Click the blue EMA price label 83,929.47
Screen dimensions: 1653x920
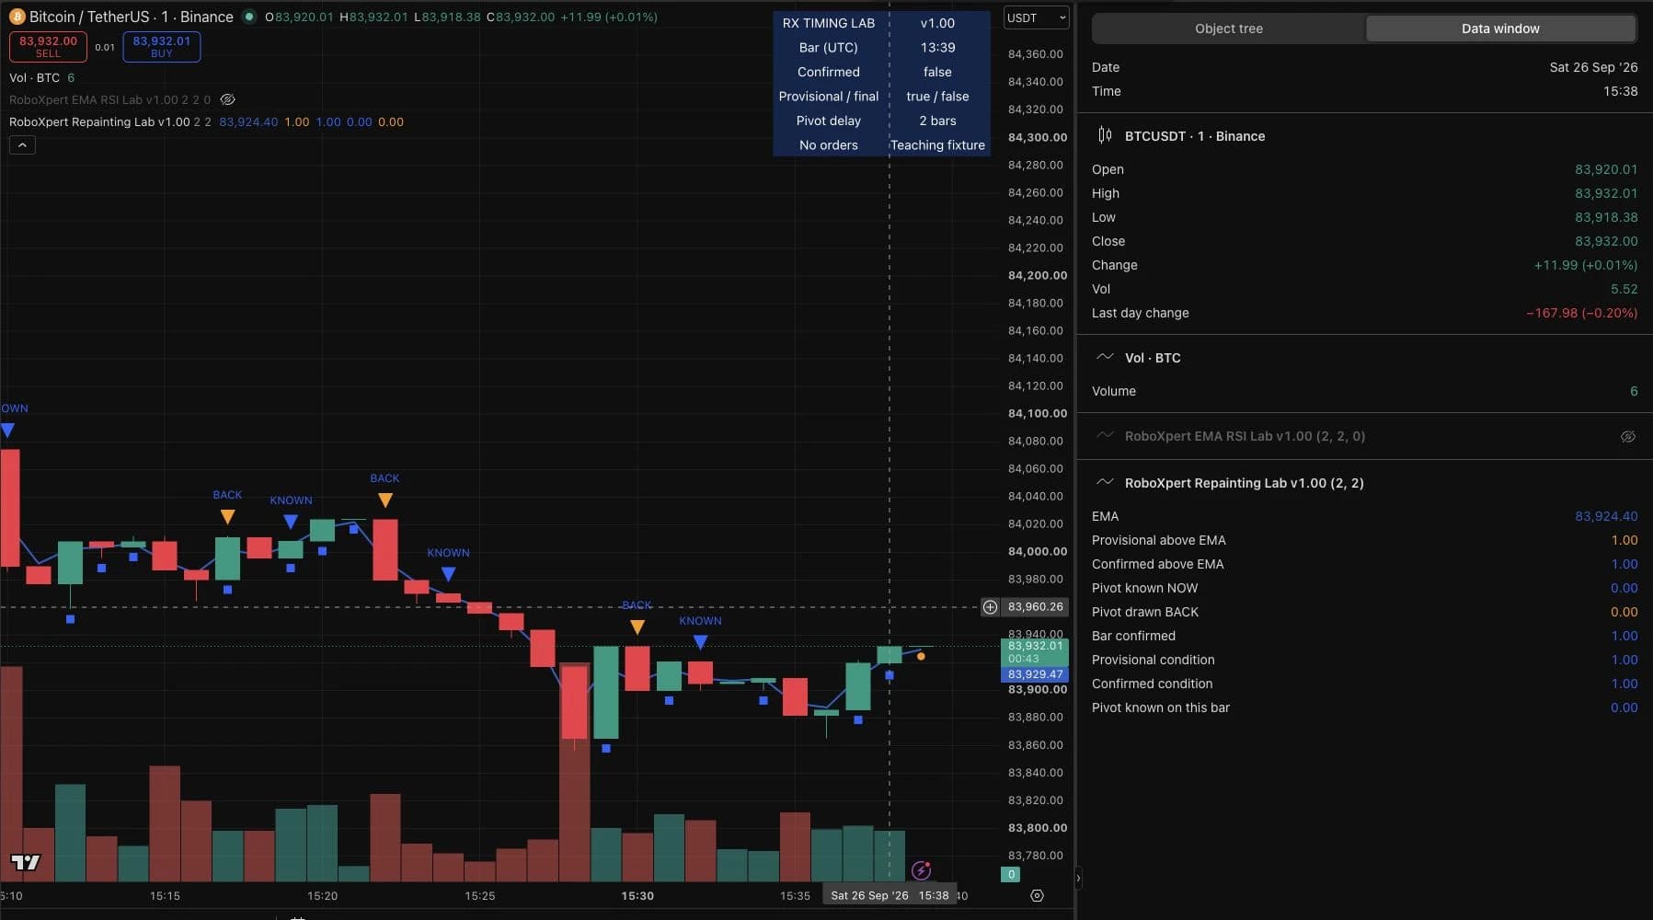(1035, 674)
